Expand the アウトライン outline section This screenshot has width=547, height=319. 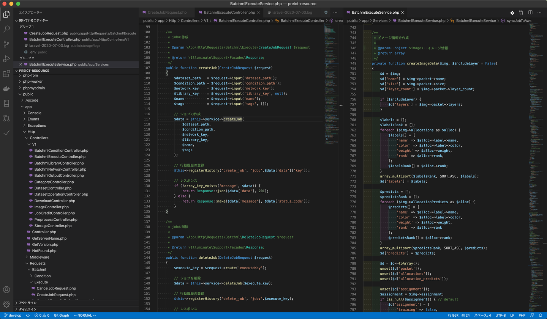coord(28,303)
